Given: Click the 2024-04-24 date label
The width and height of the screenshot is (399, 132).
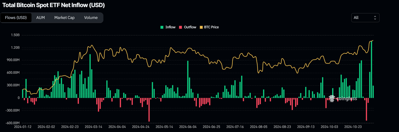Looking at the screenshot, I should coord(141,127).
